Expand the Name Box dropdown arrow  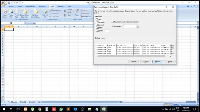[x=22, y=23]
